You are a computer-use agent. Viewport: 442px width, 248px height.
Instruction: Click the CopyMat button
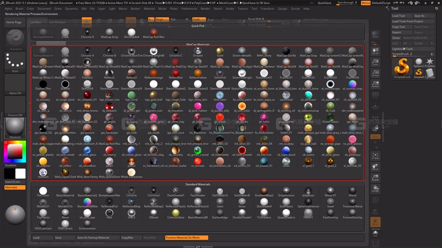pos(131,238)
